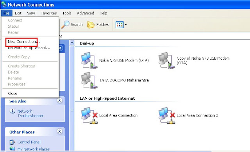Choose Network Setup Wizard... from File menu
Viewport: 250px width, 152px height.
click(30, 48)
